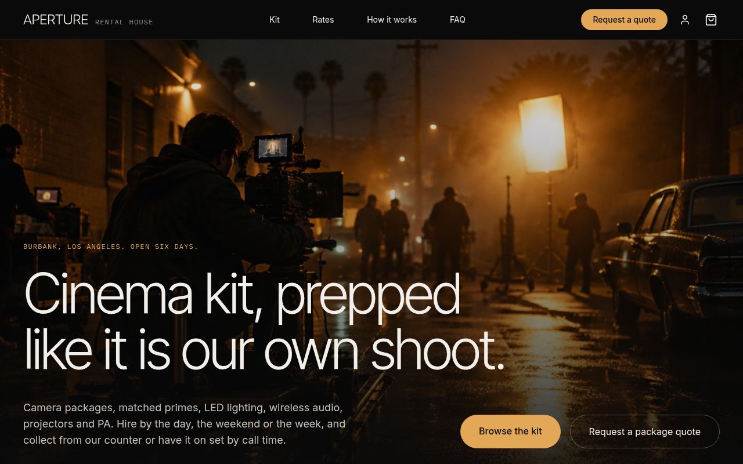
Task: Select How it works in navigation
Action: (x=392, y=20)
